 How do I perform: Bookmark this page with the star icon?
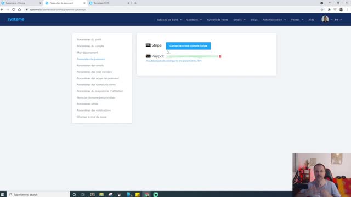coord(322,10)
